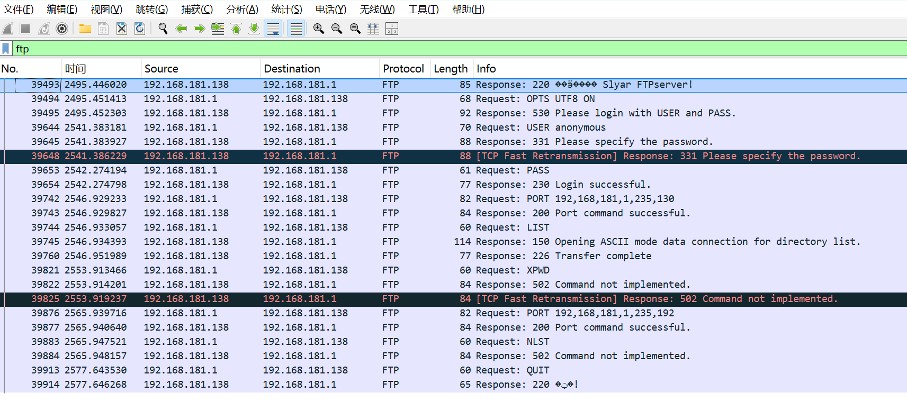Reload the capture file
The height and width of the screenshot is (420, 907).
(x=140, y=29)
